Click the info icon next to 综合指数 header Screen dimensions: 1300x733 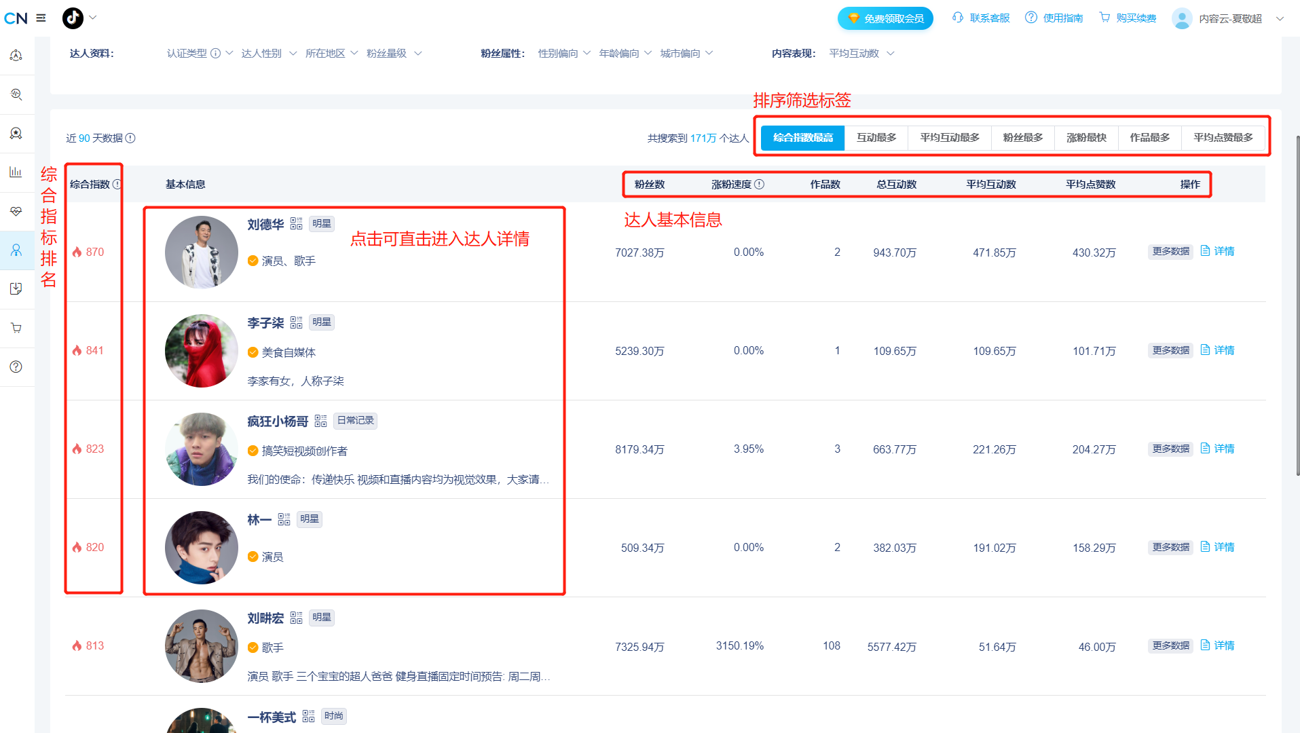point(117,184)
